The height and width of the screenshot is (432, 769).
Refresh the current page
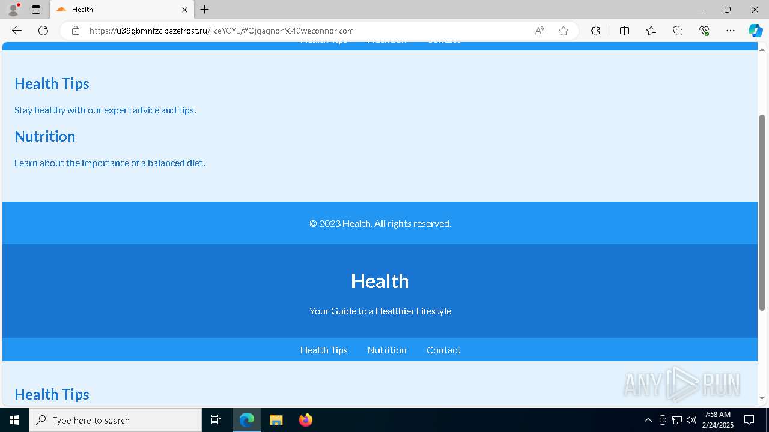pyautogui.click(x=43, y=31)
